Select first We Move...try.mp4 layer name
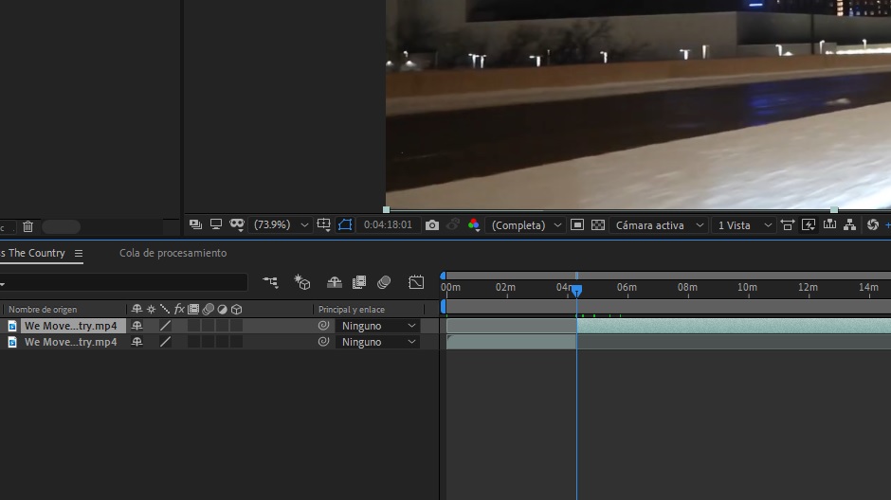The image size is (891, 500). pyautogui.click(x=70, y=326)
